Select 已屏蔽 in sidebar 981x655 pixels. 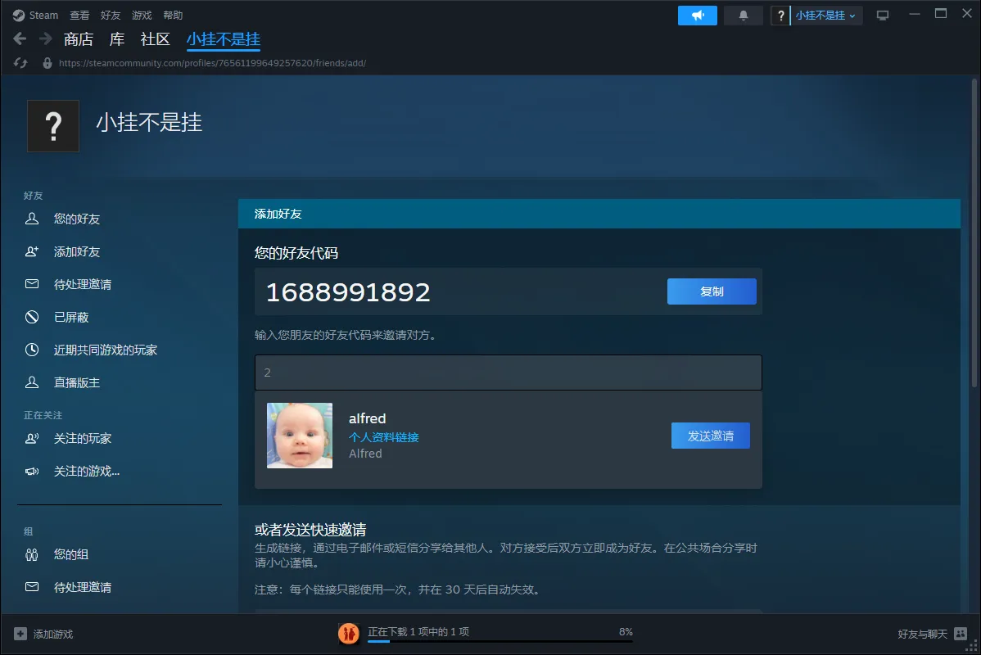point(71,317)
